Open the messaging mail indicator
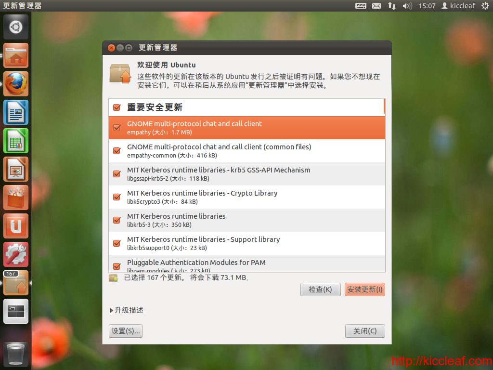 pos(376,6)
